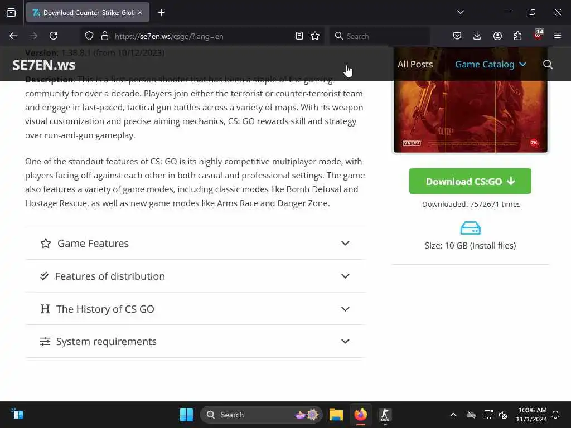The width and height of the screenshot is (571, 428).
Task: Open network display tray icon
Action: [x=488, y=415]
